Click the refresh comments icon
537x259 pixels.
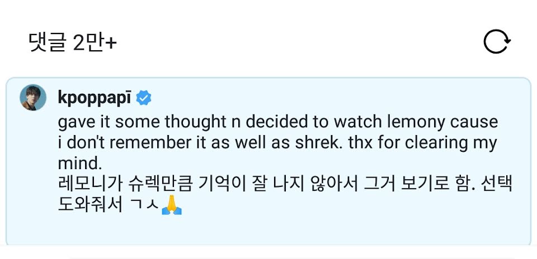point(497,42)
